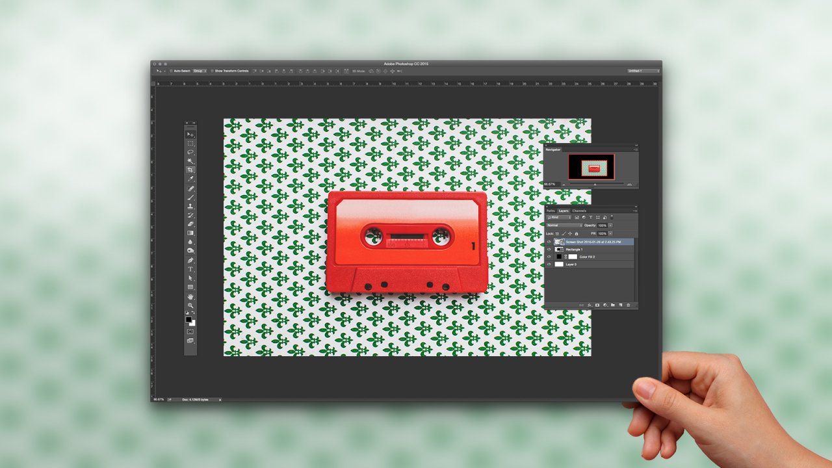Open the Paths tab
This screenshot has width=832, height=468.
551,211
